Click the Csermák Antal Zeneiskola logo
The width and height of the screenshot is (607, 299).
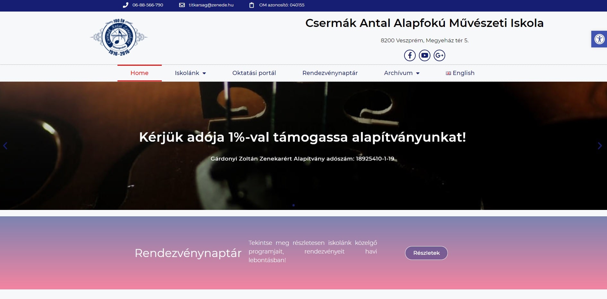[x=119, y=37]
